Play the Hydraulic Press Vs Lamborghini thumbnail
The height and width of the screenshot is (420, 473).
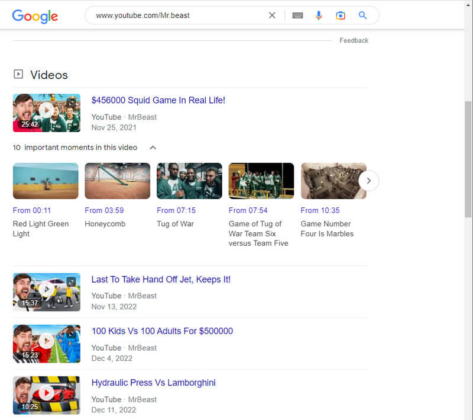click(47, 395)
